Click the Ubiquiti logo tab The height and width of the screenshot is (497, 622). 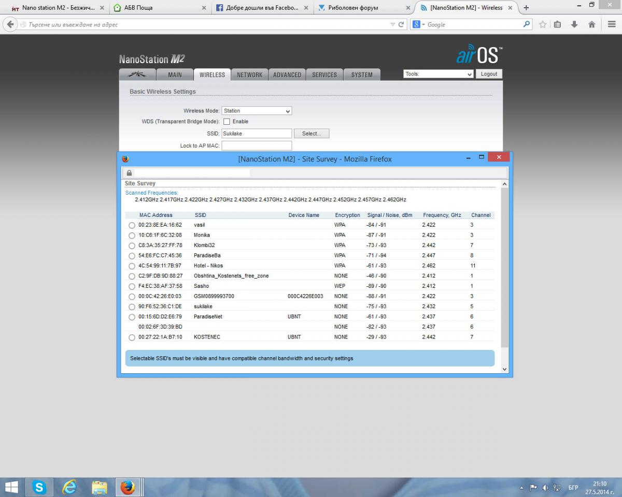(137, 75)
